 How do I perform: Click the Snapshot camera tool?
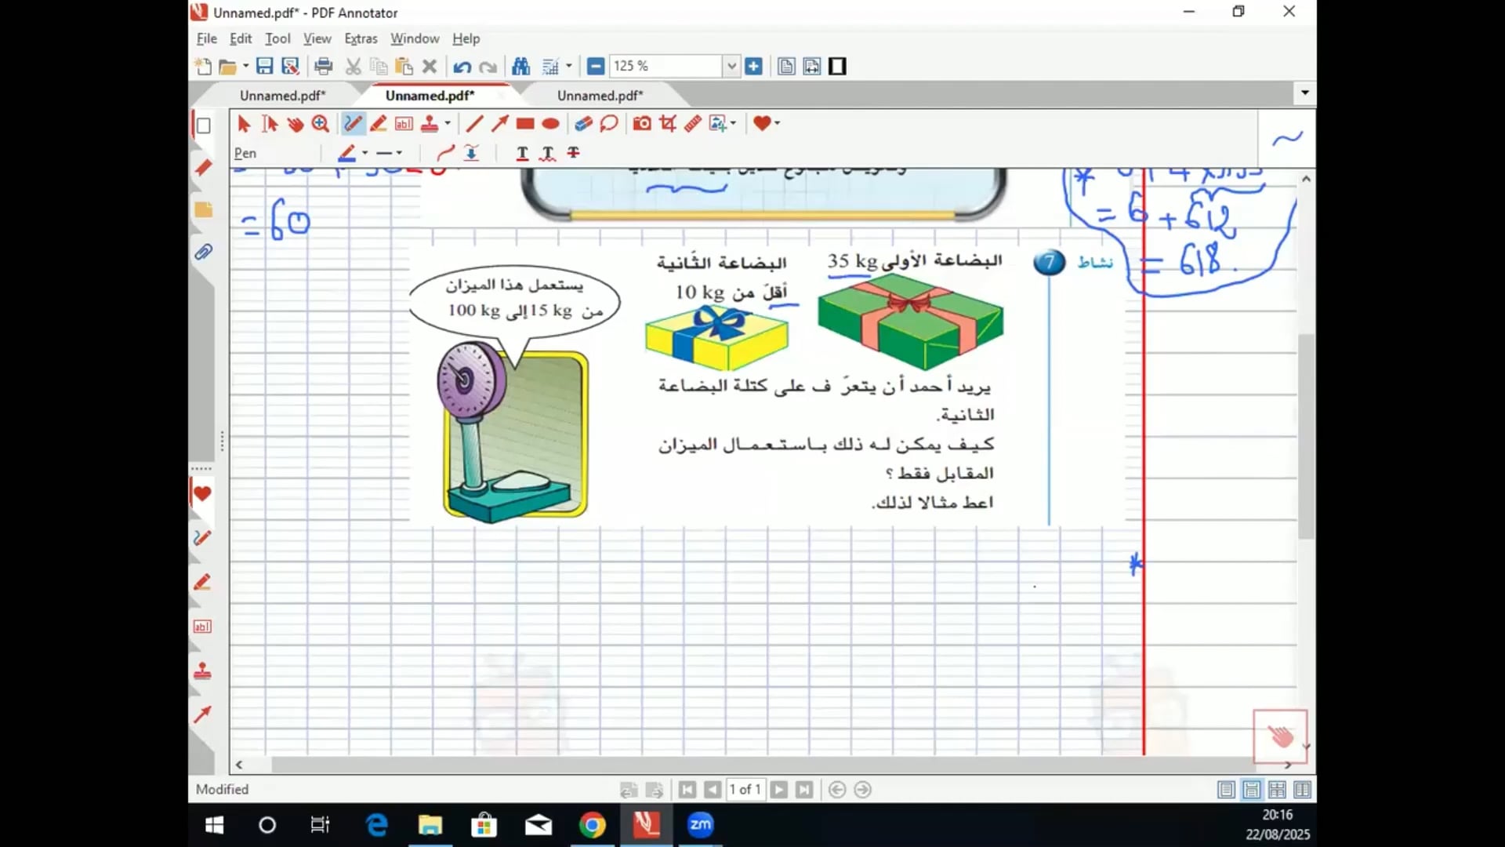642,124
